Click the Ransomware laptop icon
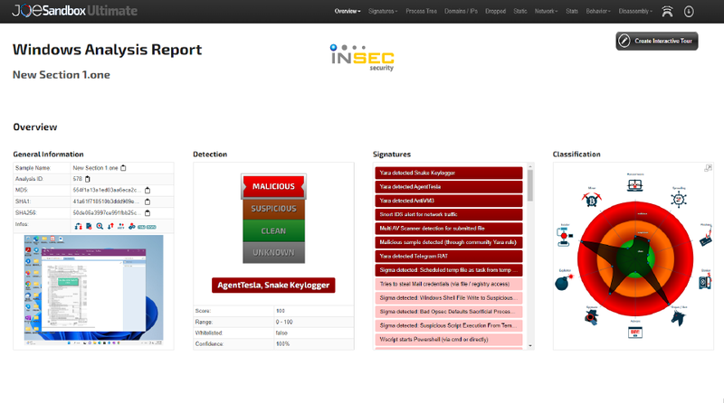 point(634,183)
